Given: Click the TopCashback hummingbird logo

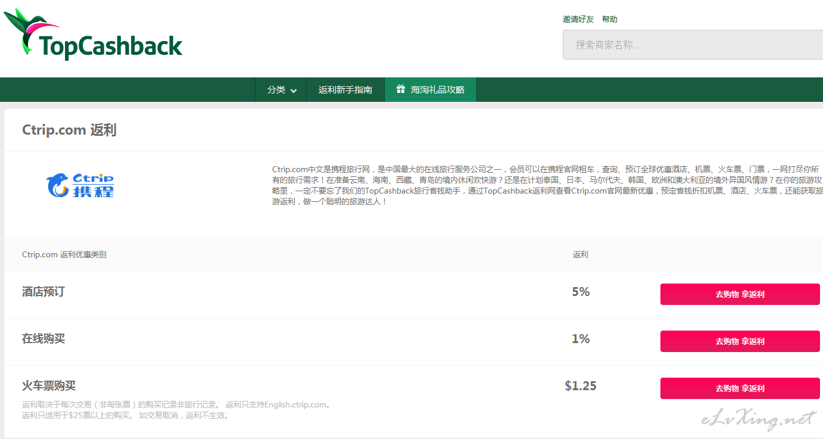Looking at the screenshot, I should (x=93, y=33).
